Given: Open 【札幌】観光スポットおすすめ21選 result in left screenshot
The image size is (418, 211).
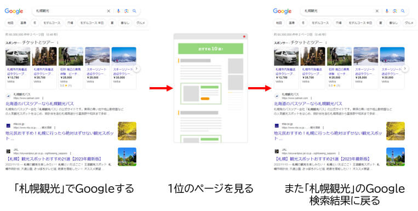Looking at the screenshot, I should point(54,159).
